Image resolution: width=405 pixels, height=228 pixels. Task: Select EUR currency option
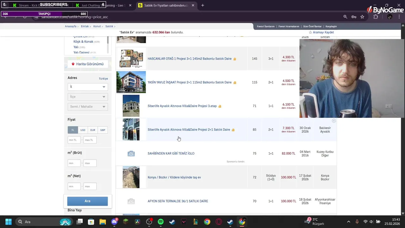[93, 130]
